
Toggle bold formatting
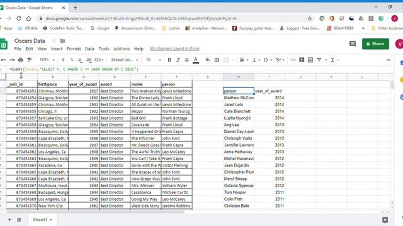[169, 60]
